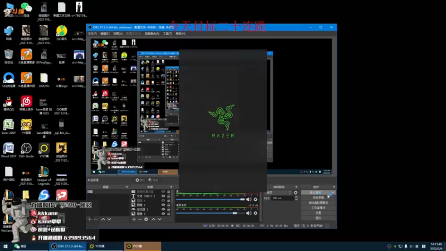Viewport: 446px width, 251px height.
Task: Move the scene down in Scenes panel
Action: coord(109,219)
